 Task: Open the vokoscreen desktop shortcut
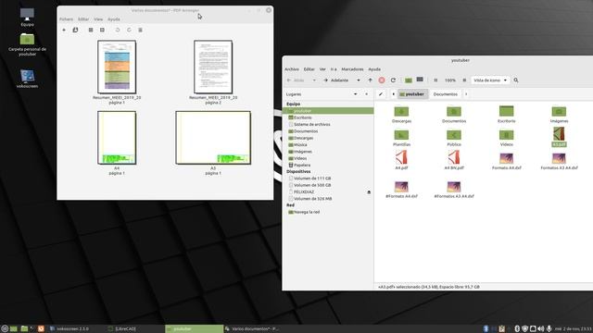(27, 77)
